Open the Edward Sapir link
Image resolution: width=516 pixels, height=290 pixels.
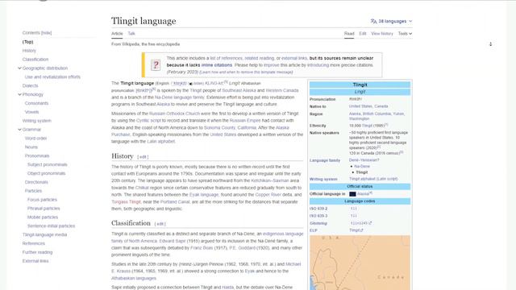(173, 241)
